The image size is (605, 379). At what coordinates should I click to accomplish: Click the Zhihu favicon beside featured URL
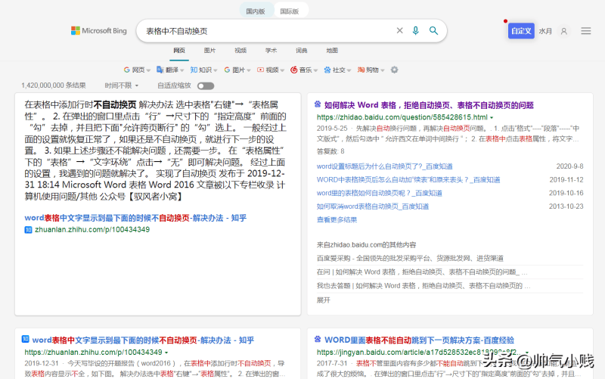(28, 230)
